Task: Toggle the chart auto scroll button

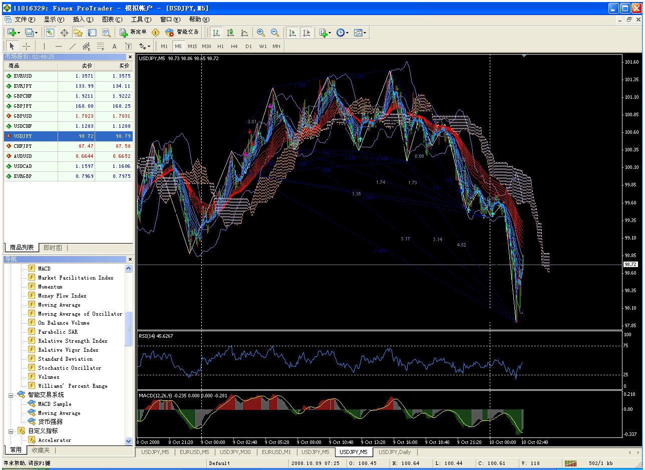Action: pos(292,33)
